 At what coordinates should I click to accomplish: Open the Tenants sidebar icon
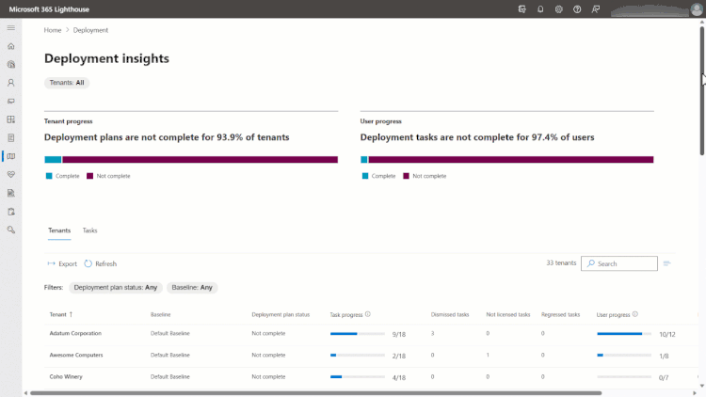pyautogui.click(x=10, y=64)
